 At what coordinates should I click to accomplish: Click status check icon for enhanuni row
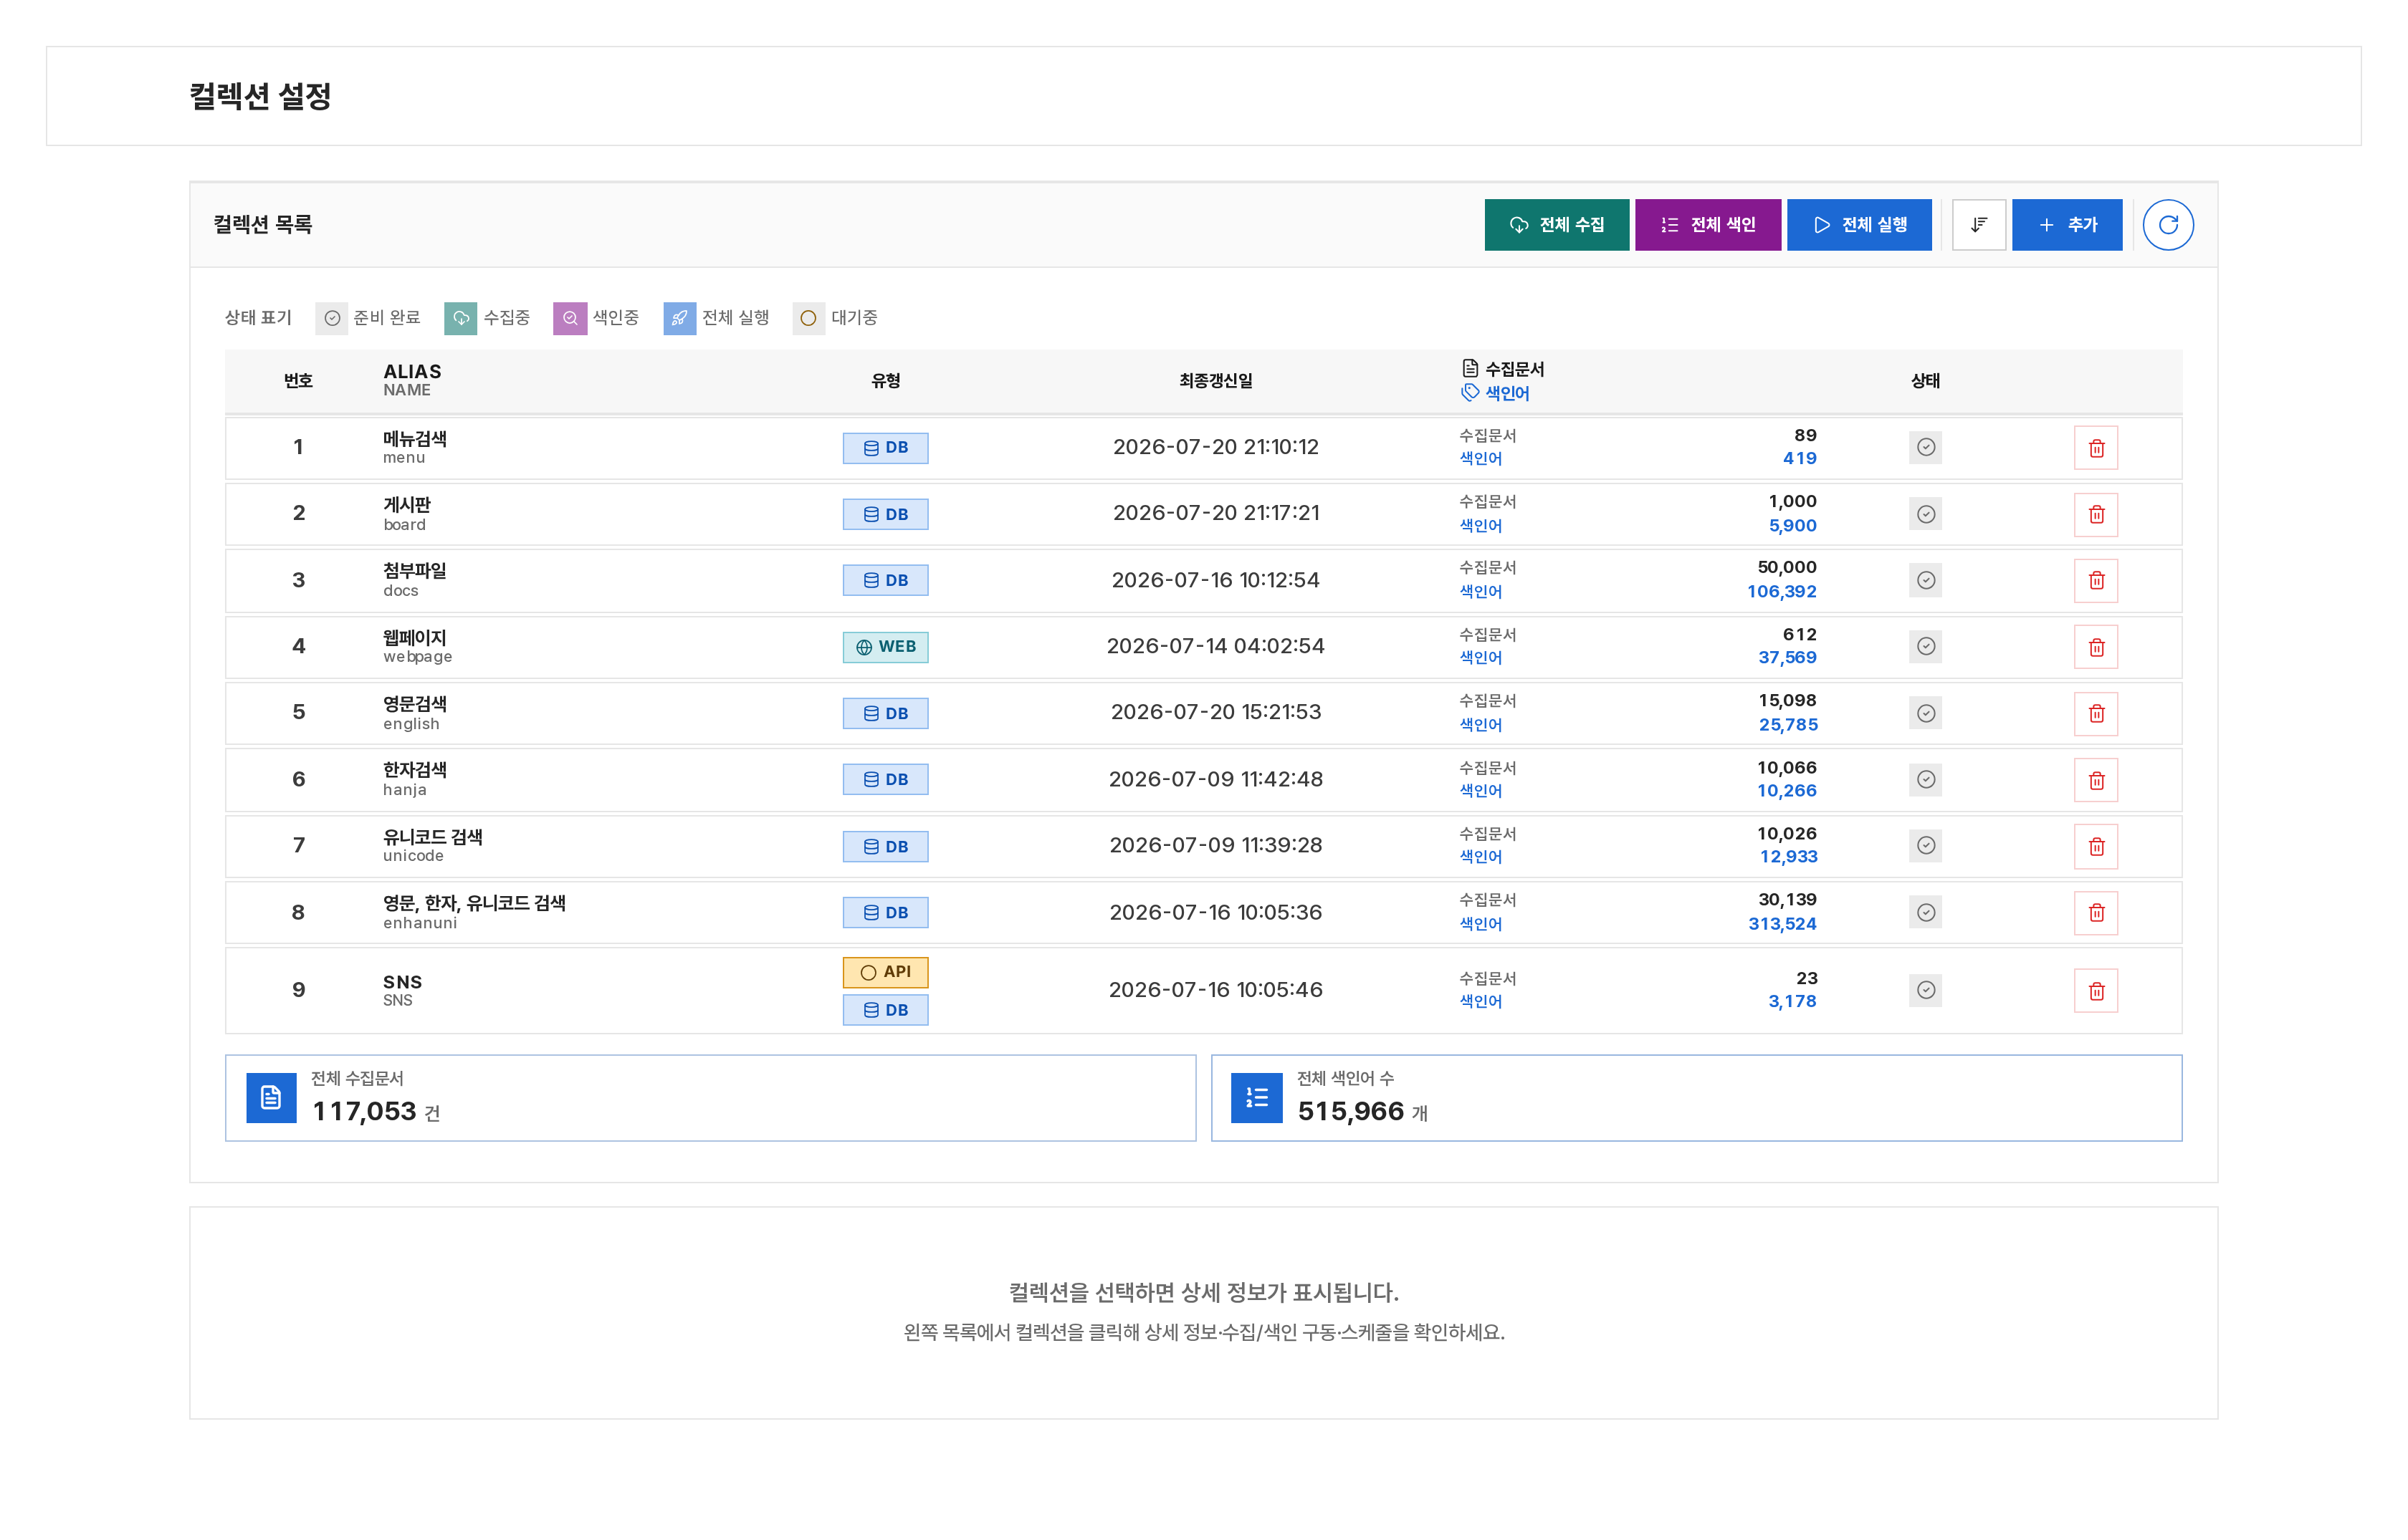coord(1925,912)
